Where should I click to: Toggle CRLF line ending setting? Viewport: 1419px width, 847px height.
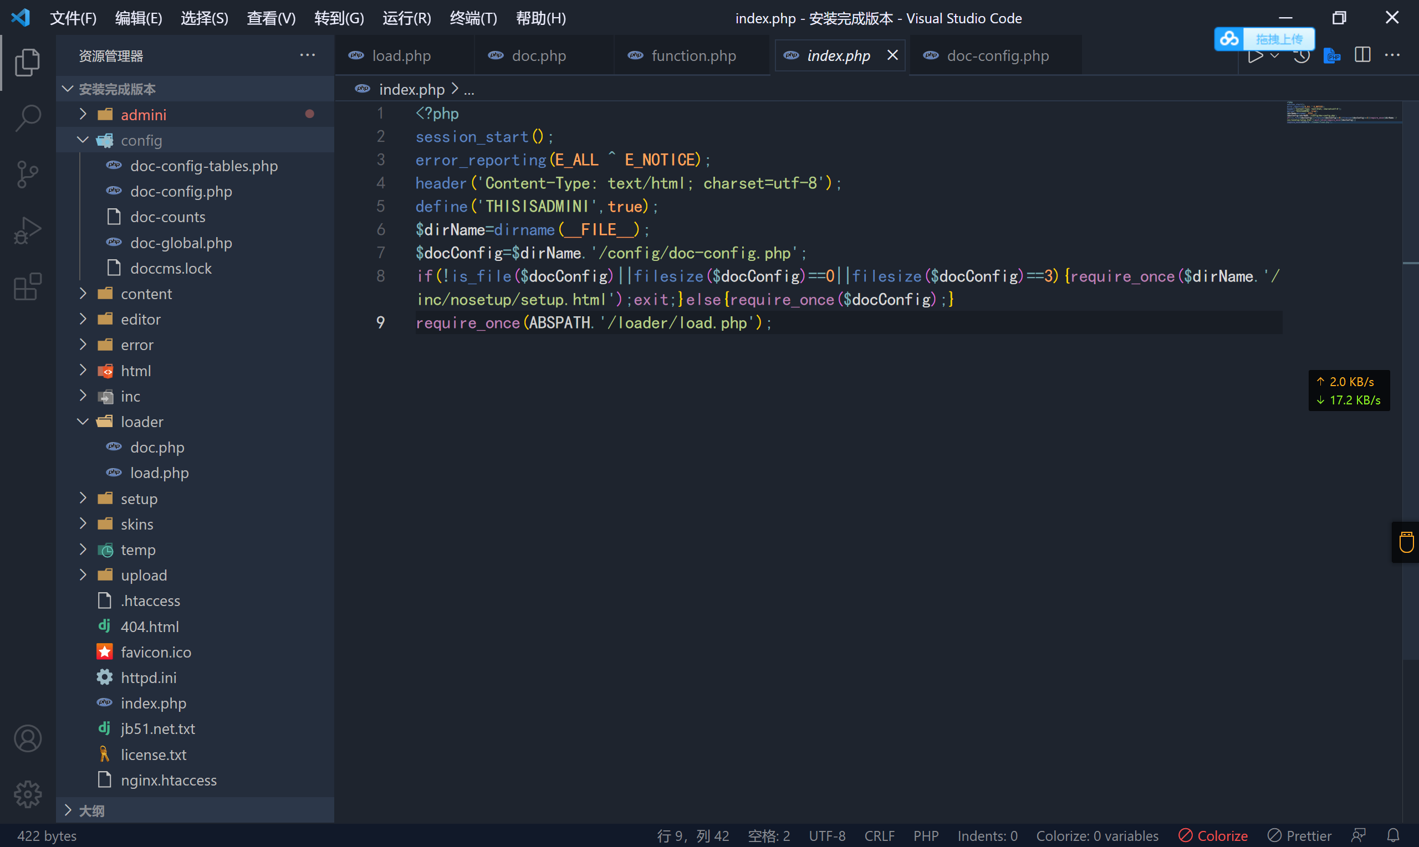879,835
